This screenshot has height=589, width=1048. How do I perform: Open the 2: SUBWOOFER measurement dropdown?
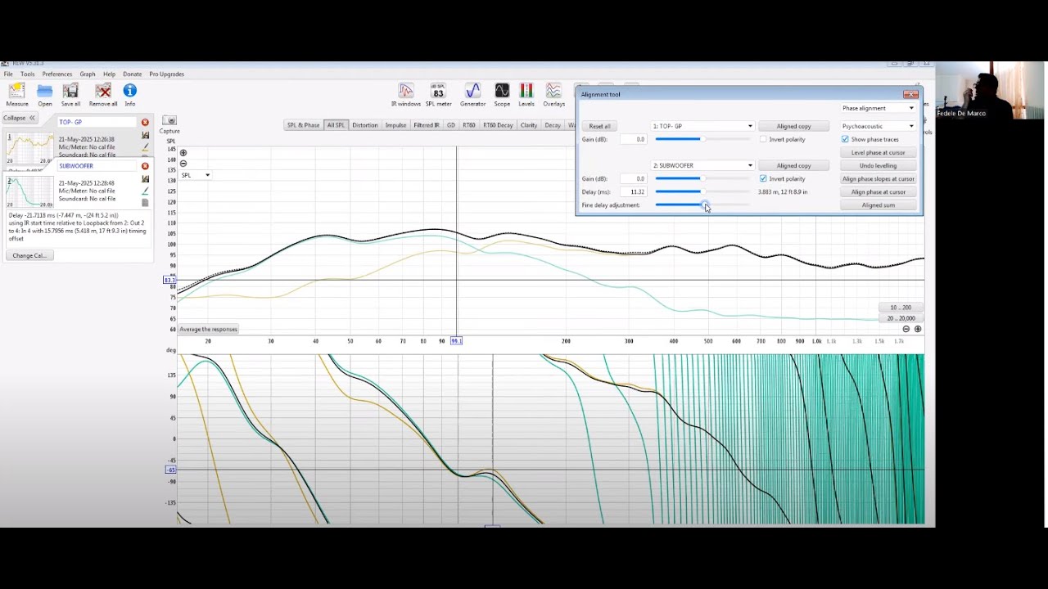coord(702,166)
